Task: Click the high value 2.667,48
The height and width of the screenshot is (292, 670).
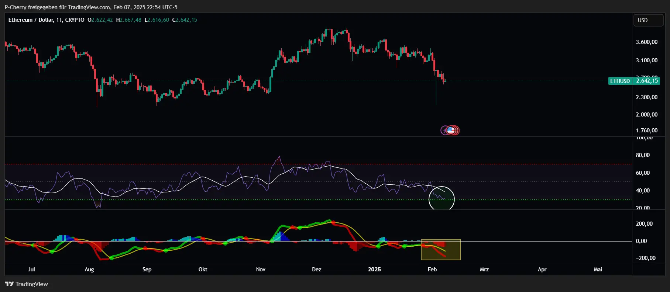Action: [130, 20]
